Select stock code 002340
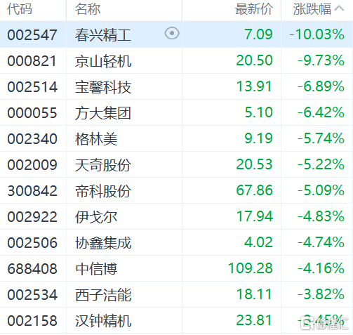Viewport: 353px width, 335px height. point(32,139)
